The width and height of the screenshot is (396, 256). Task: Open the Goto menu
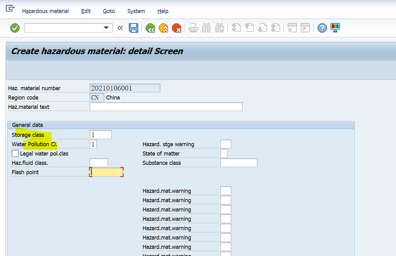click(109, 11)
